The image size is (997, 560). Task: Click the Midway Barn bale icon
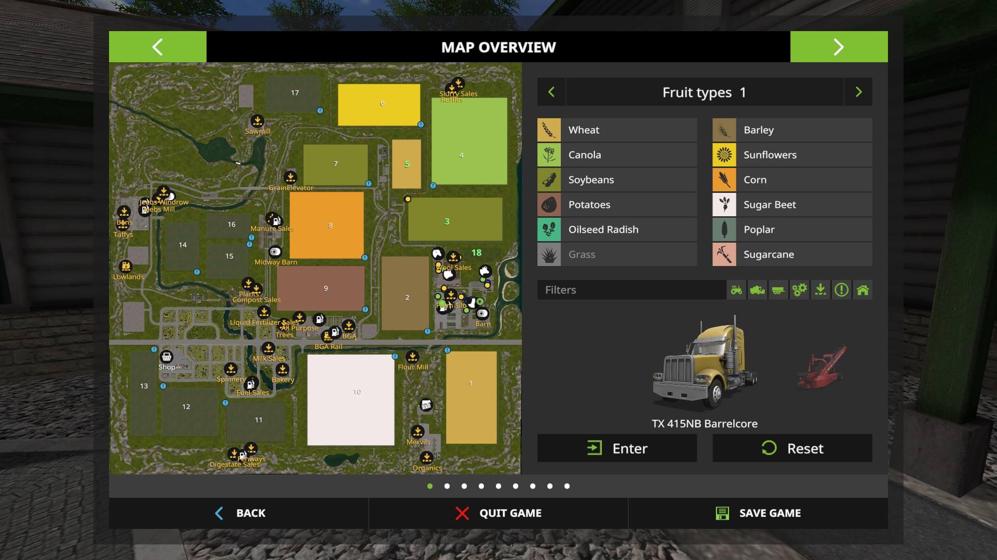tap(275, 252)
